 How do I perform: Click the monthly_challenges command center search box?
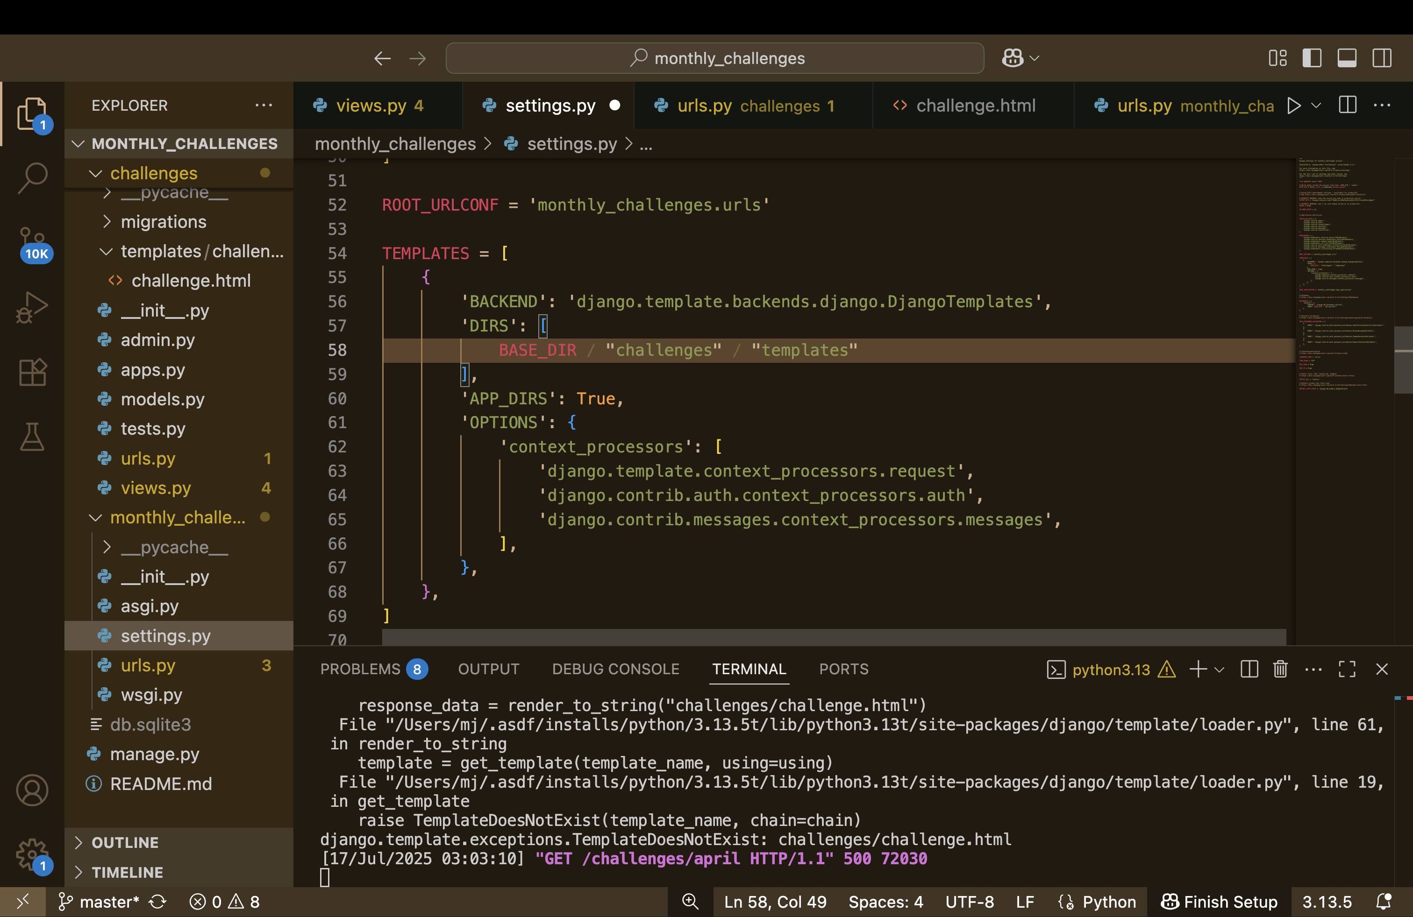click(715, 58)
